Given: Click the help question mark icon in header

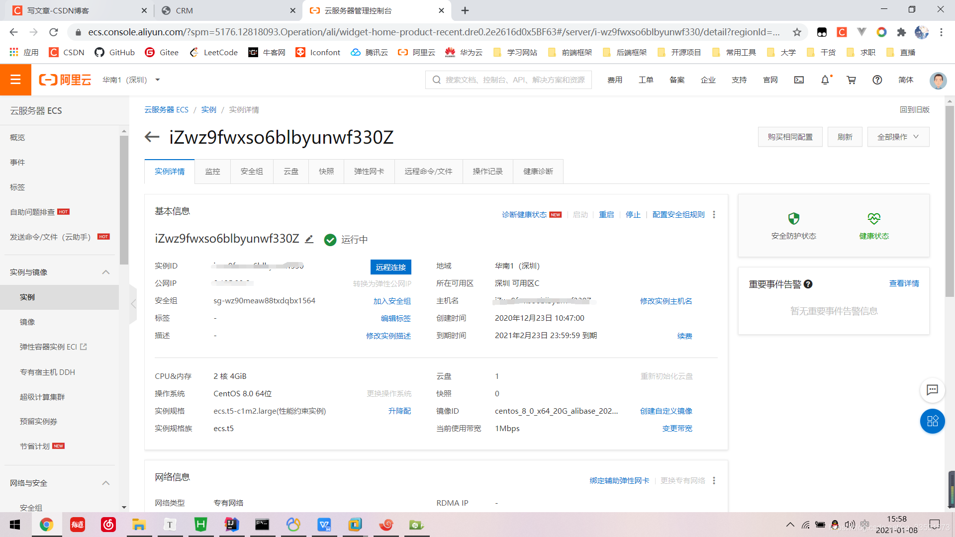Looking at the screenshot, I should point(877,80).
